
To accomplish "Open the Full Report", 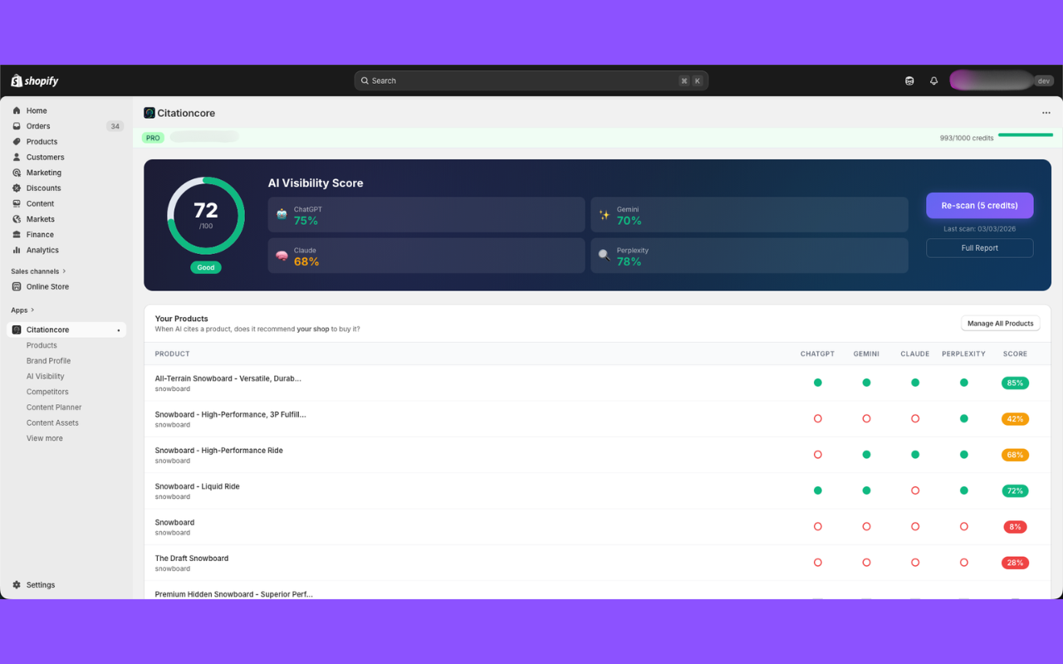I will click(x=979, y=247).
